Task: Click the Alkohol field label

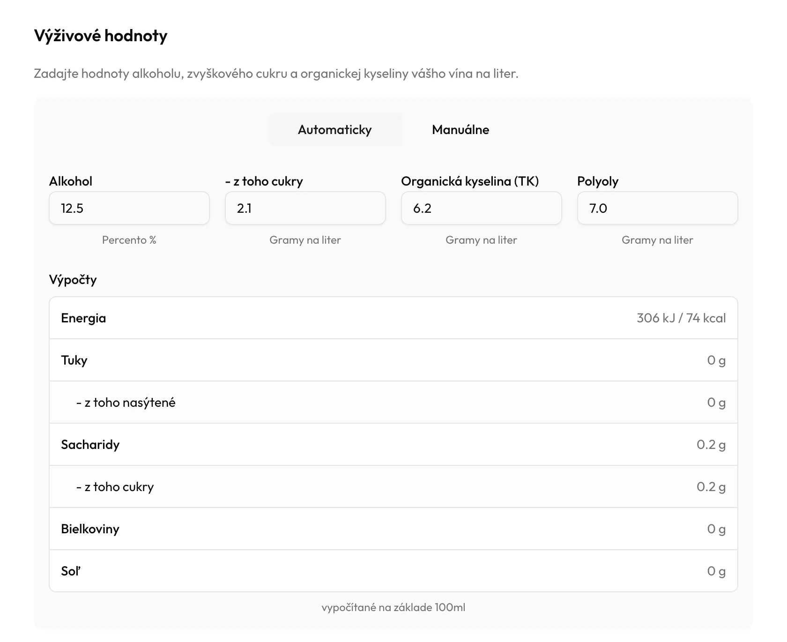Action: pos(71,181)
